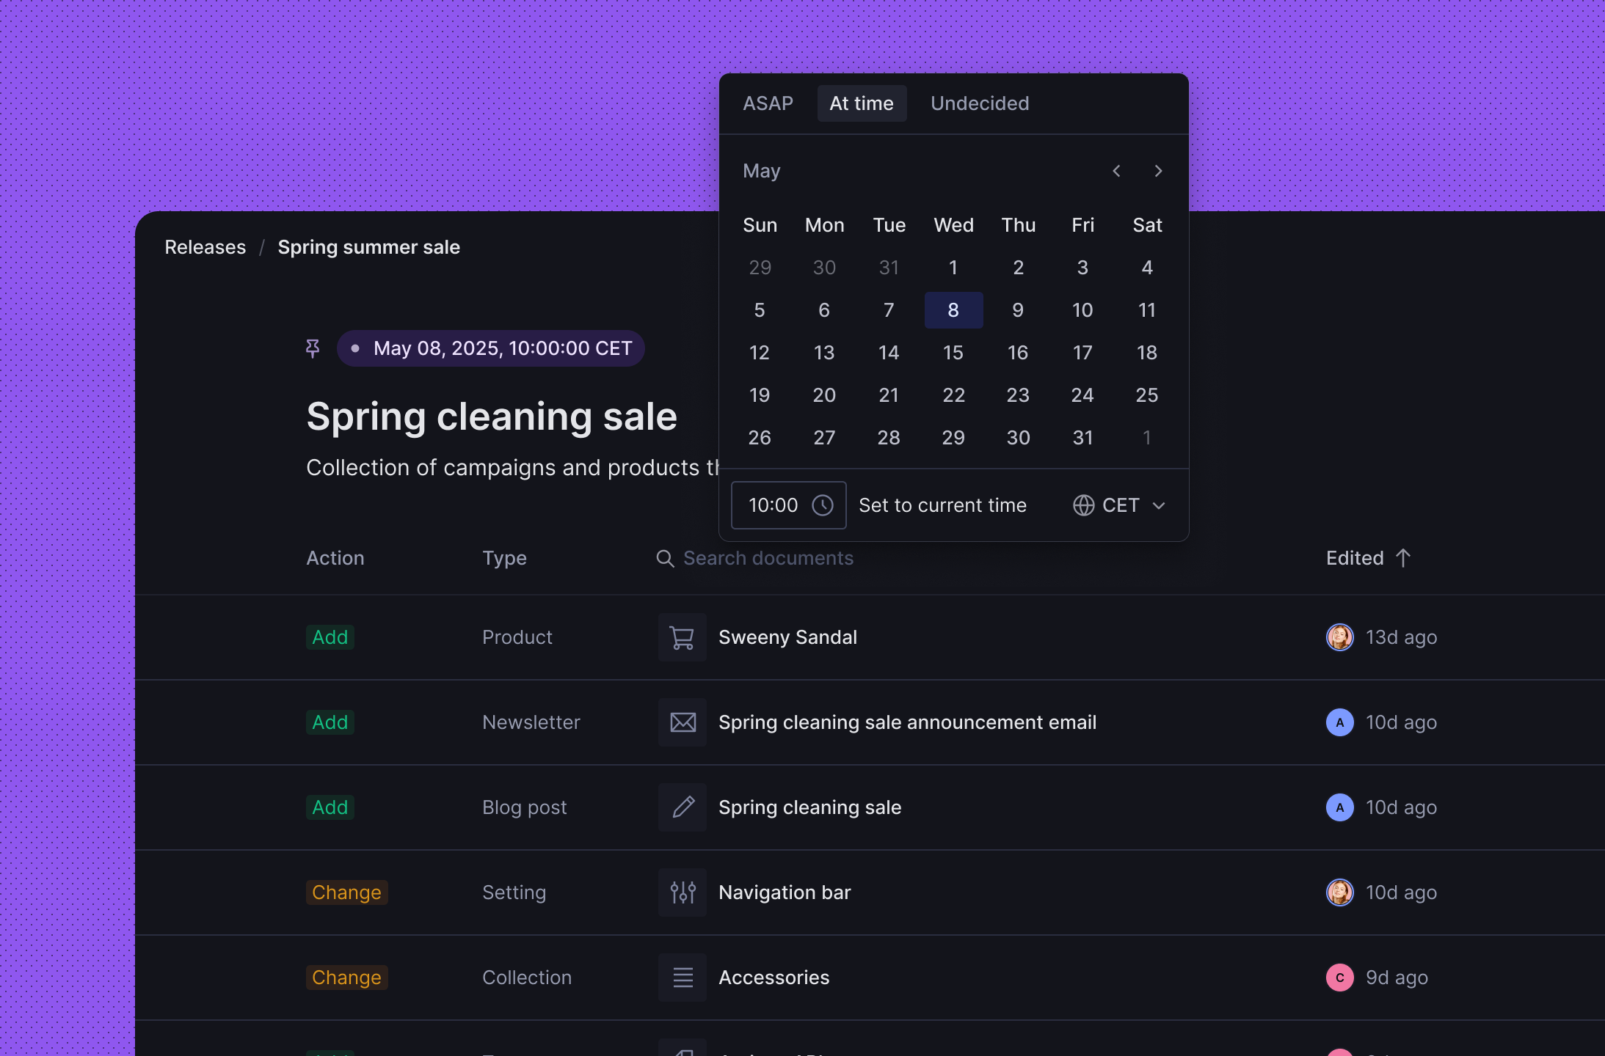
Task: Advance to the next month in the calendar
Action: (1158, 171)
